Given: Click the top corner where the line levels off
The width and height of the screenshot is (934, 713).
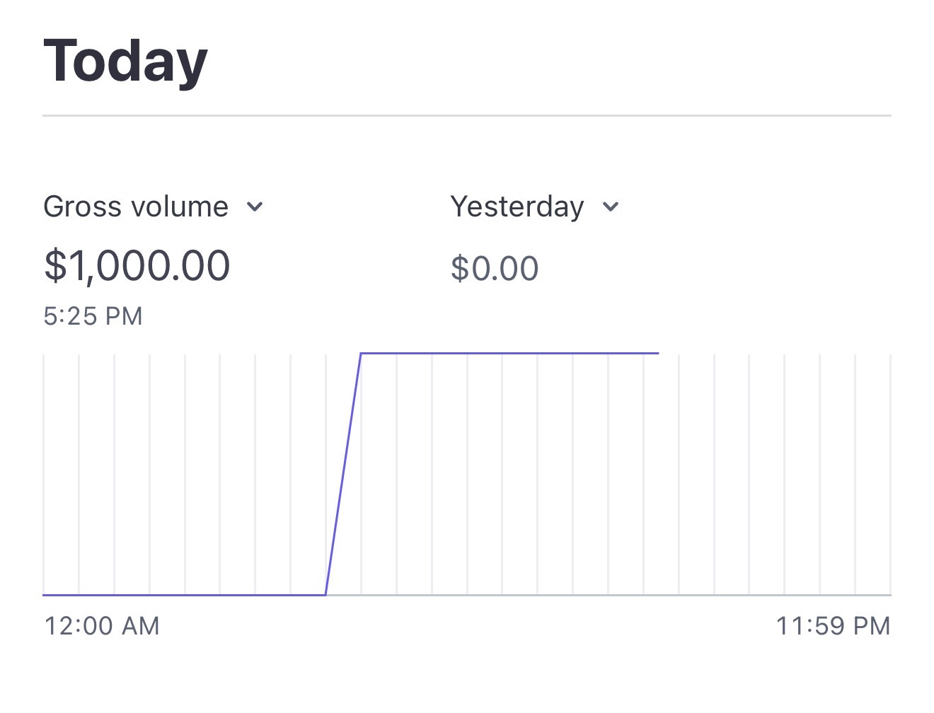Looking at the screenshot, I should pos(361,352).
